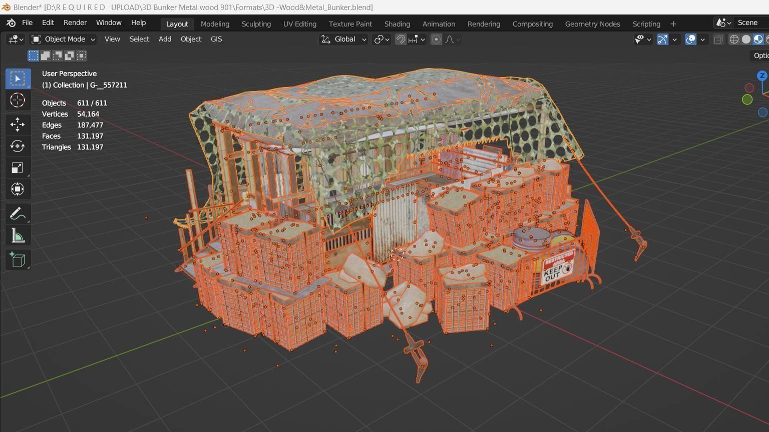Open the snapping options dropdown

click(x=417, y=39)
